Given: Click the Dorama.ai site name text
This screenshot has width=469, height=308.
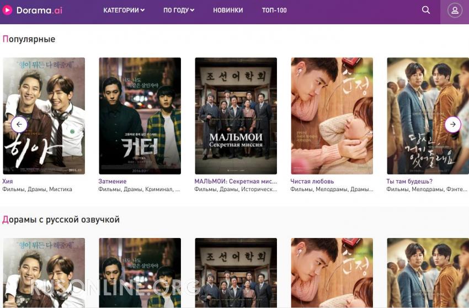Looking at the screenshot, I should click(39, 10).
